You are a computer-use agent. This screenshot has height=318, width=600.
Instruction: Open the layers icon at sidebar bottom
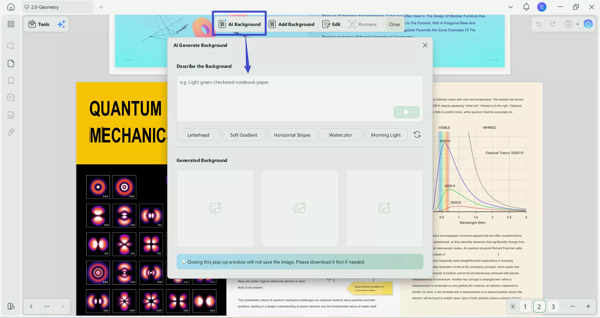coord(11,306)
